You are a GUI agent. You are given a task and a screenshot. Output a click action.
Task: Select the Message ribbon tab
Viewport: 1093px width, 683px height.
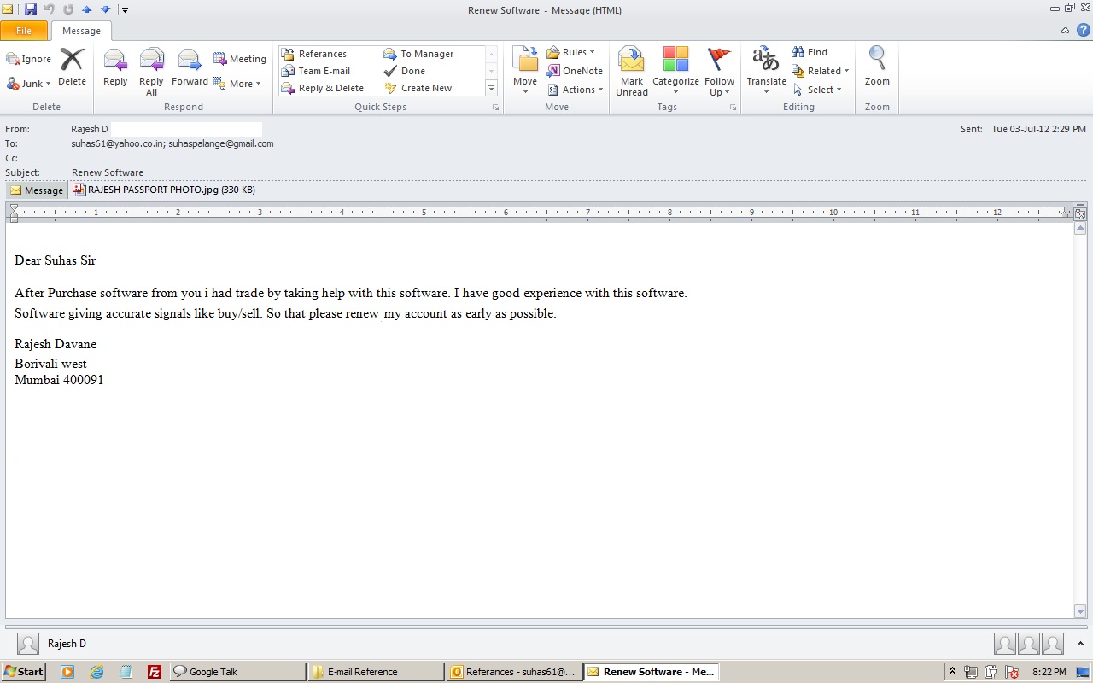pos(81,31)
